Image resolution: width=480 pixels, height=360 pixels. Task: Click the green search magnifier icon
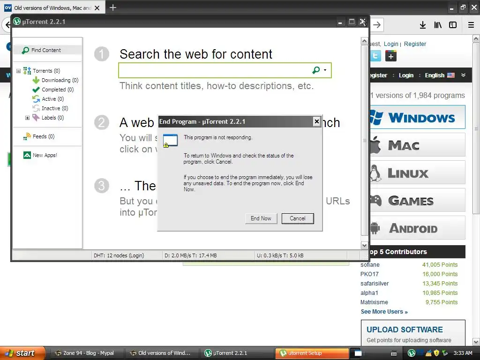[316, 70]
